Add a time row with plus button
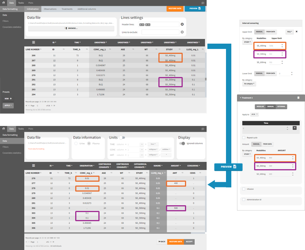Image resolution: width=305 pixels, height=250 pixels. pyautogui.click(x=294, y=128)
